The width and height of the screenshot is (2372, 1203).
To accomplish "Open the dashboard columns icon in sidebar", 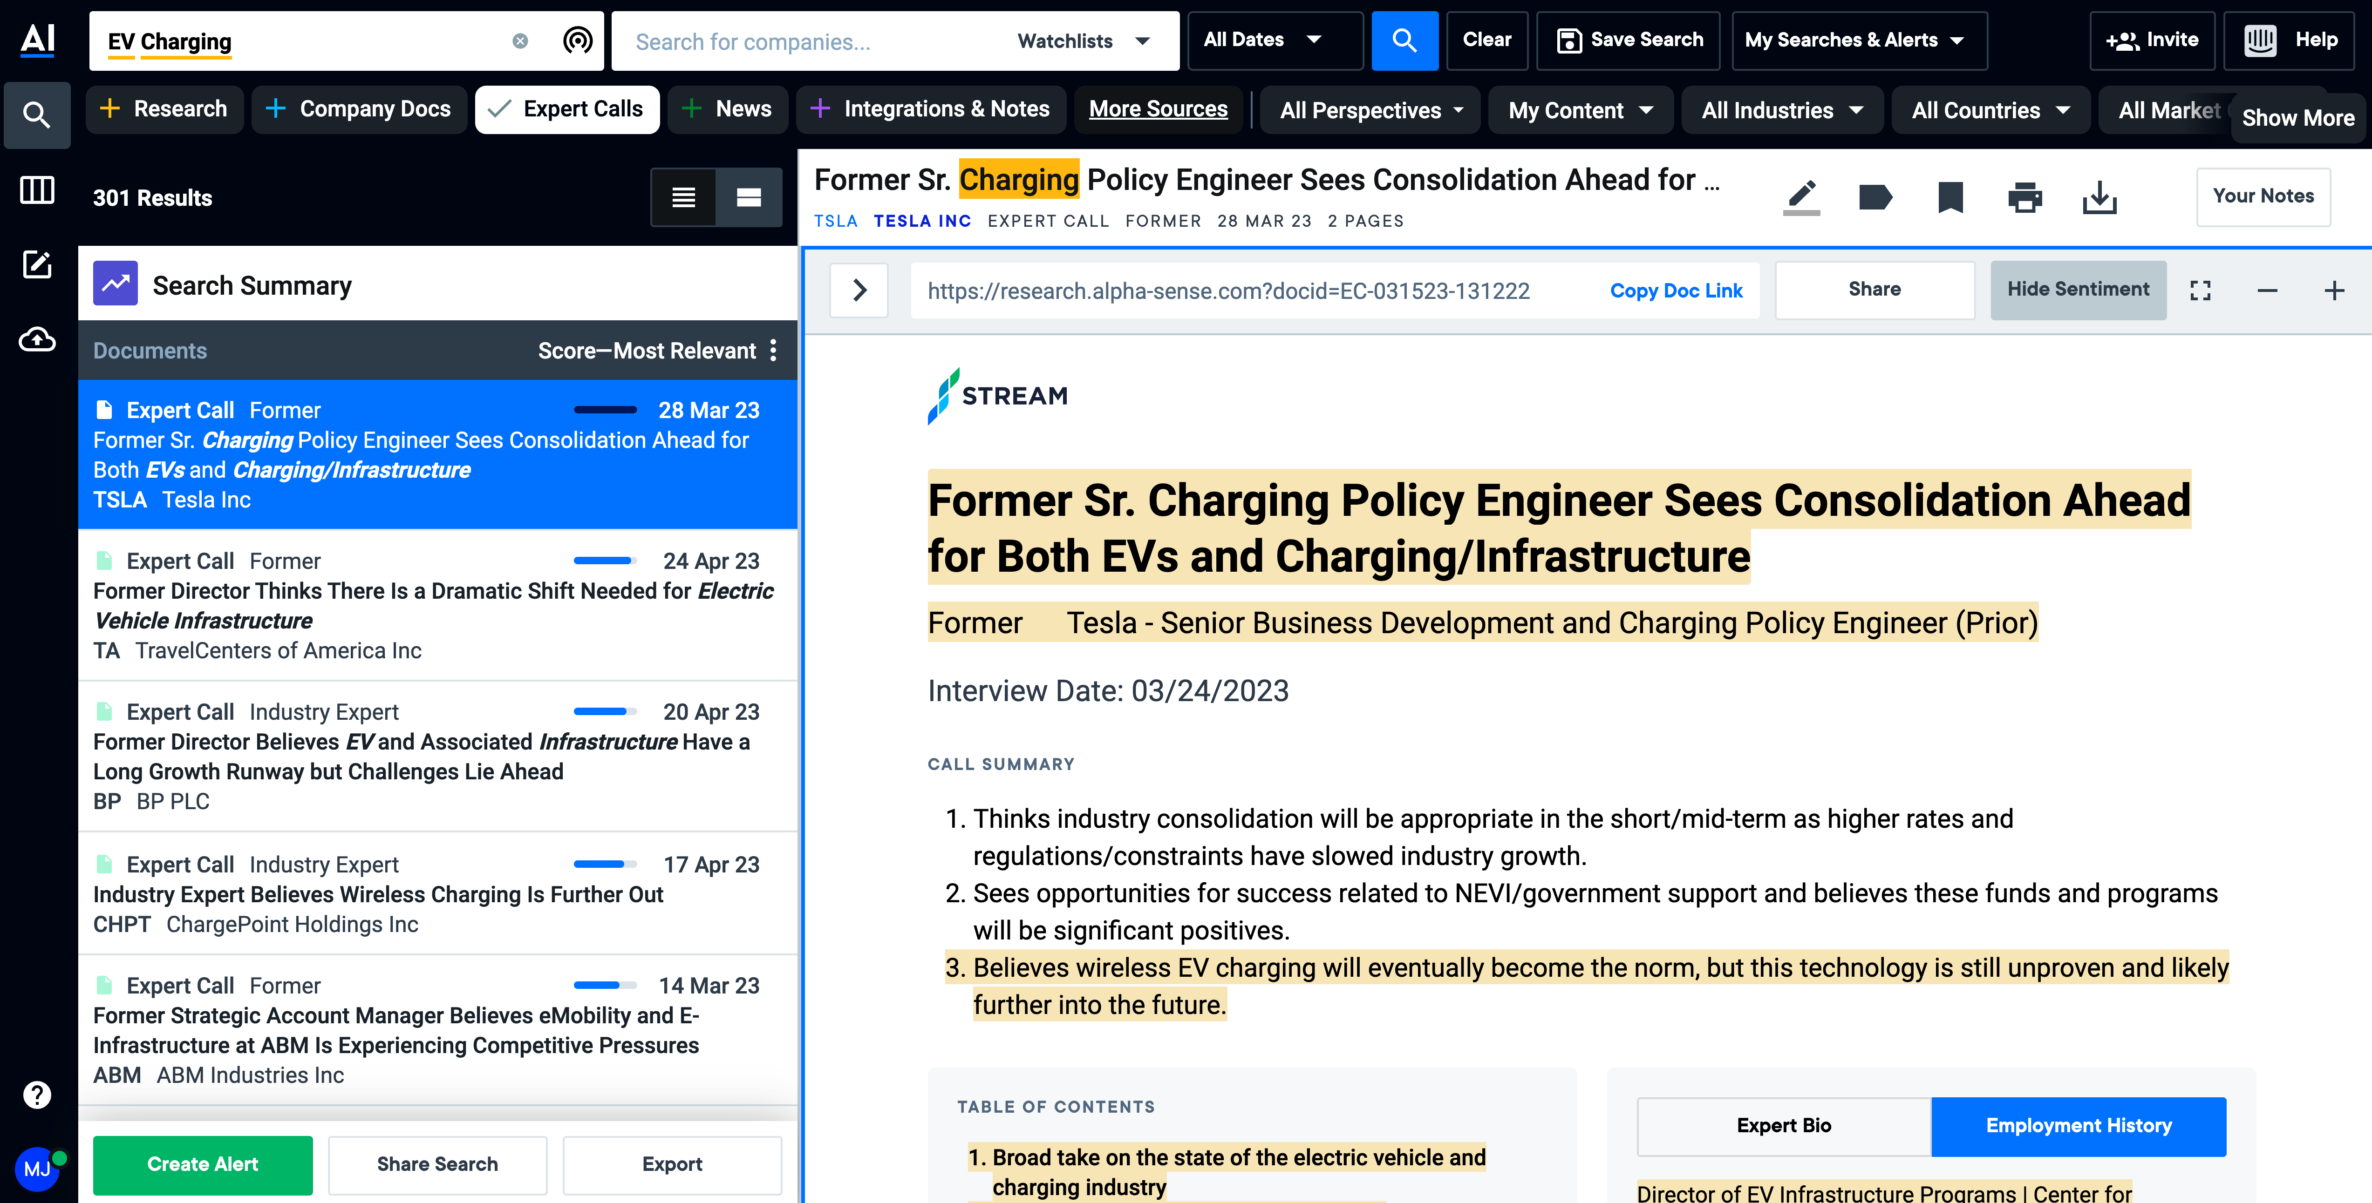I will 37,190.
